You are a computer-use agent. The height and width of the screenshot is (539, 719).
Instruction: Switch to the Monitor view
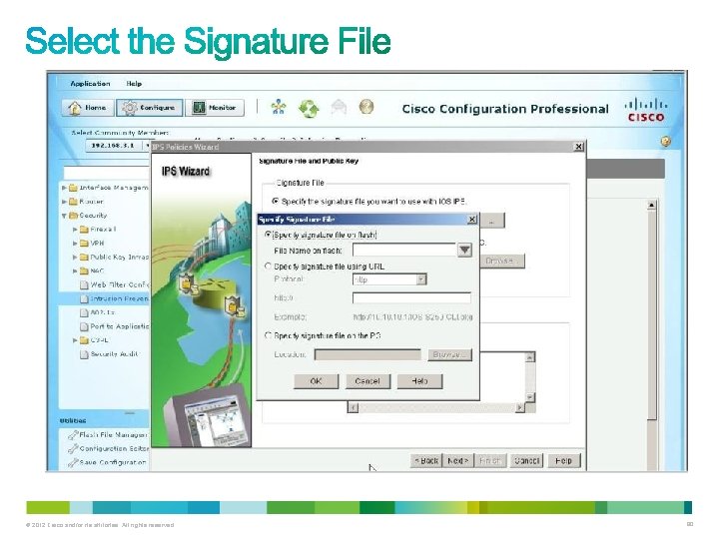point(215,108)
